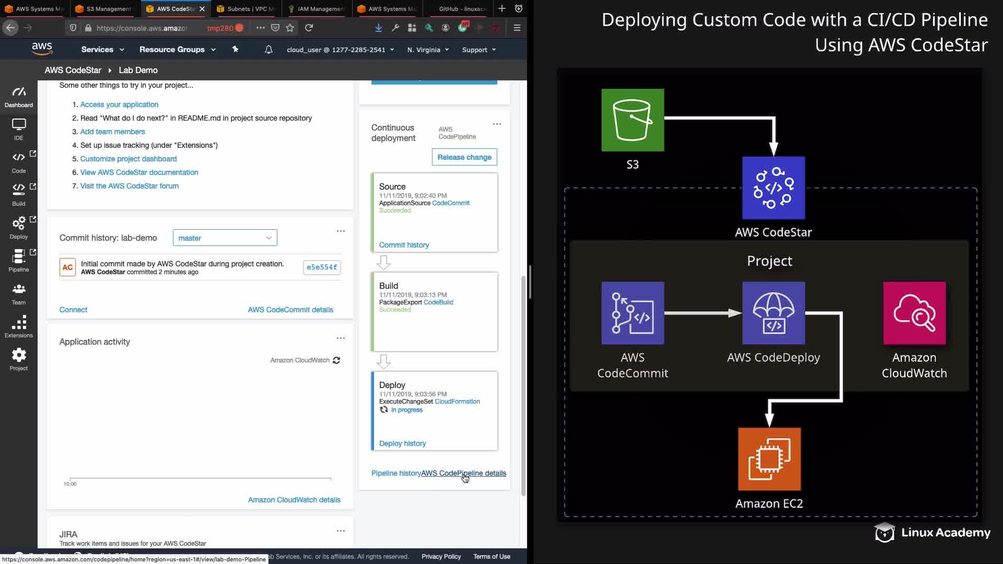1003x564 pixels.
Task: Expand the master branch dropdown
Action: (x=225, y=238)
